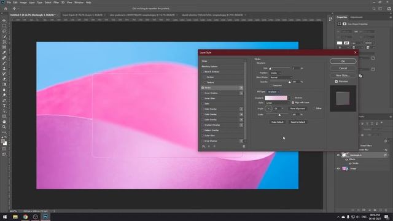Select the Eyedropper tool

click(x=4, y=52)
